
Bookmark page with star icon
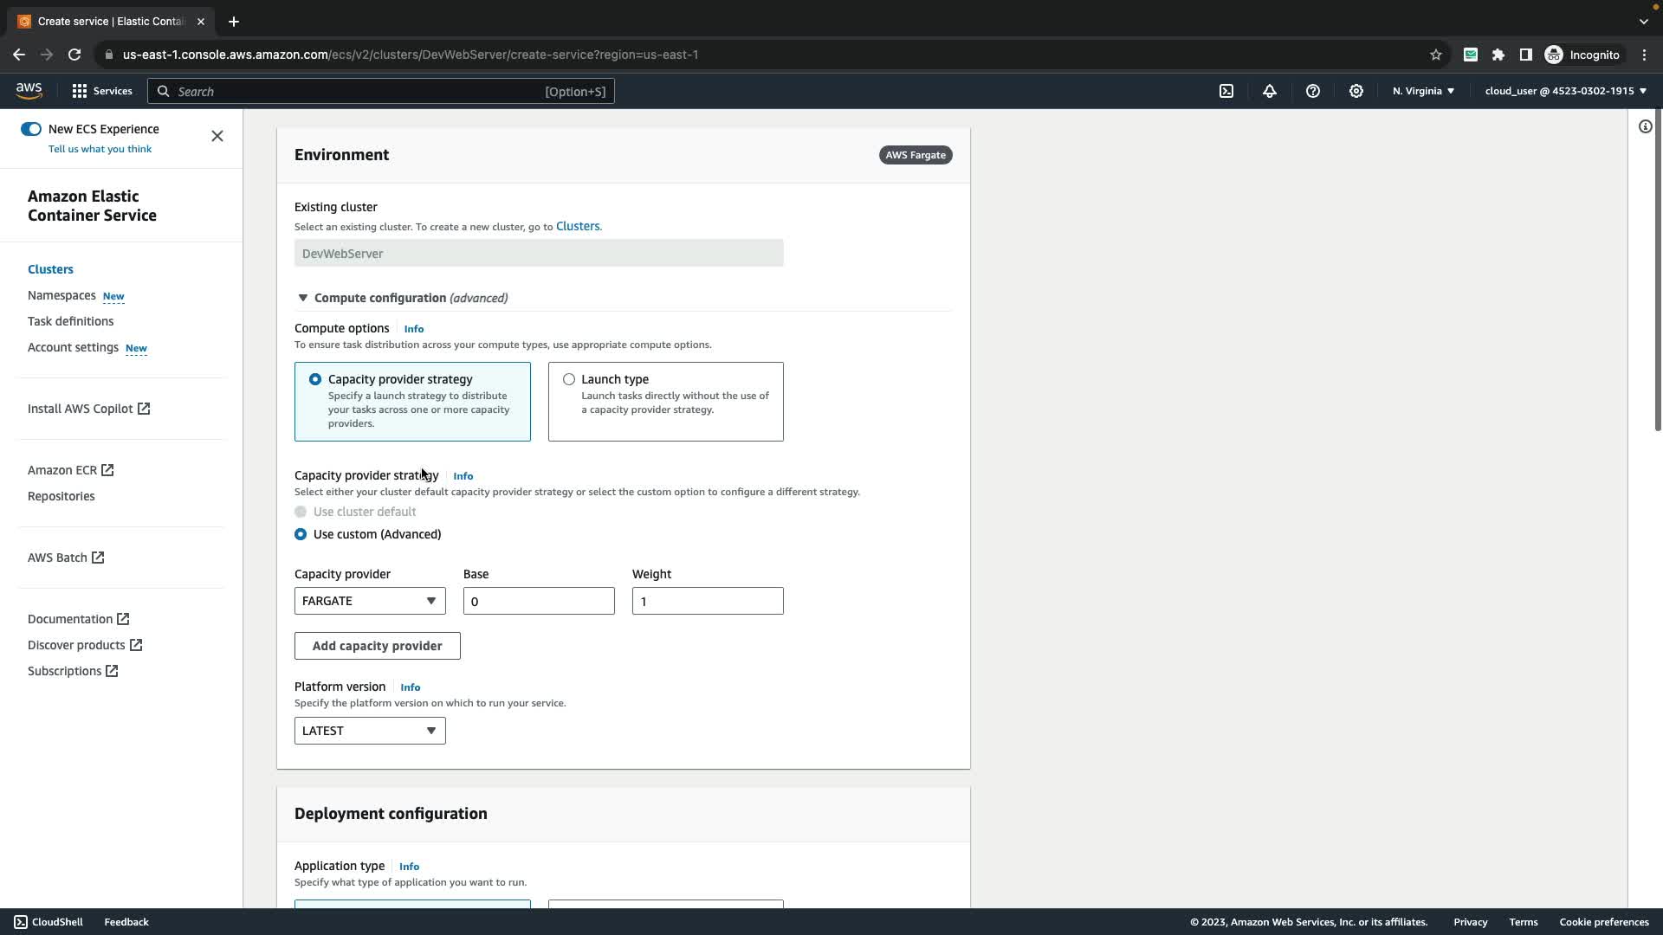pyautogui.click(x=1436, y=55)
